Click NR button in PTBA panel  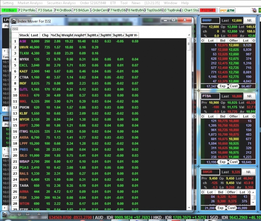coord(249,96)
